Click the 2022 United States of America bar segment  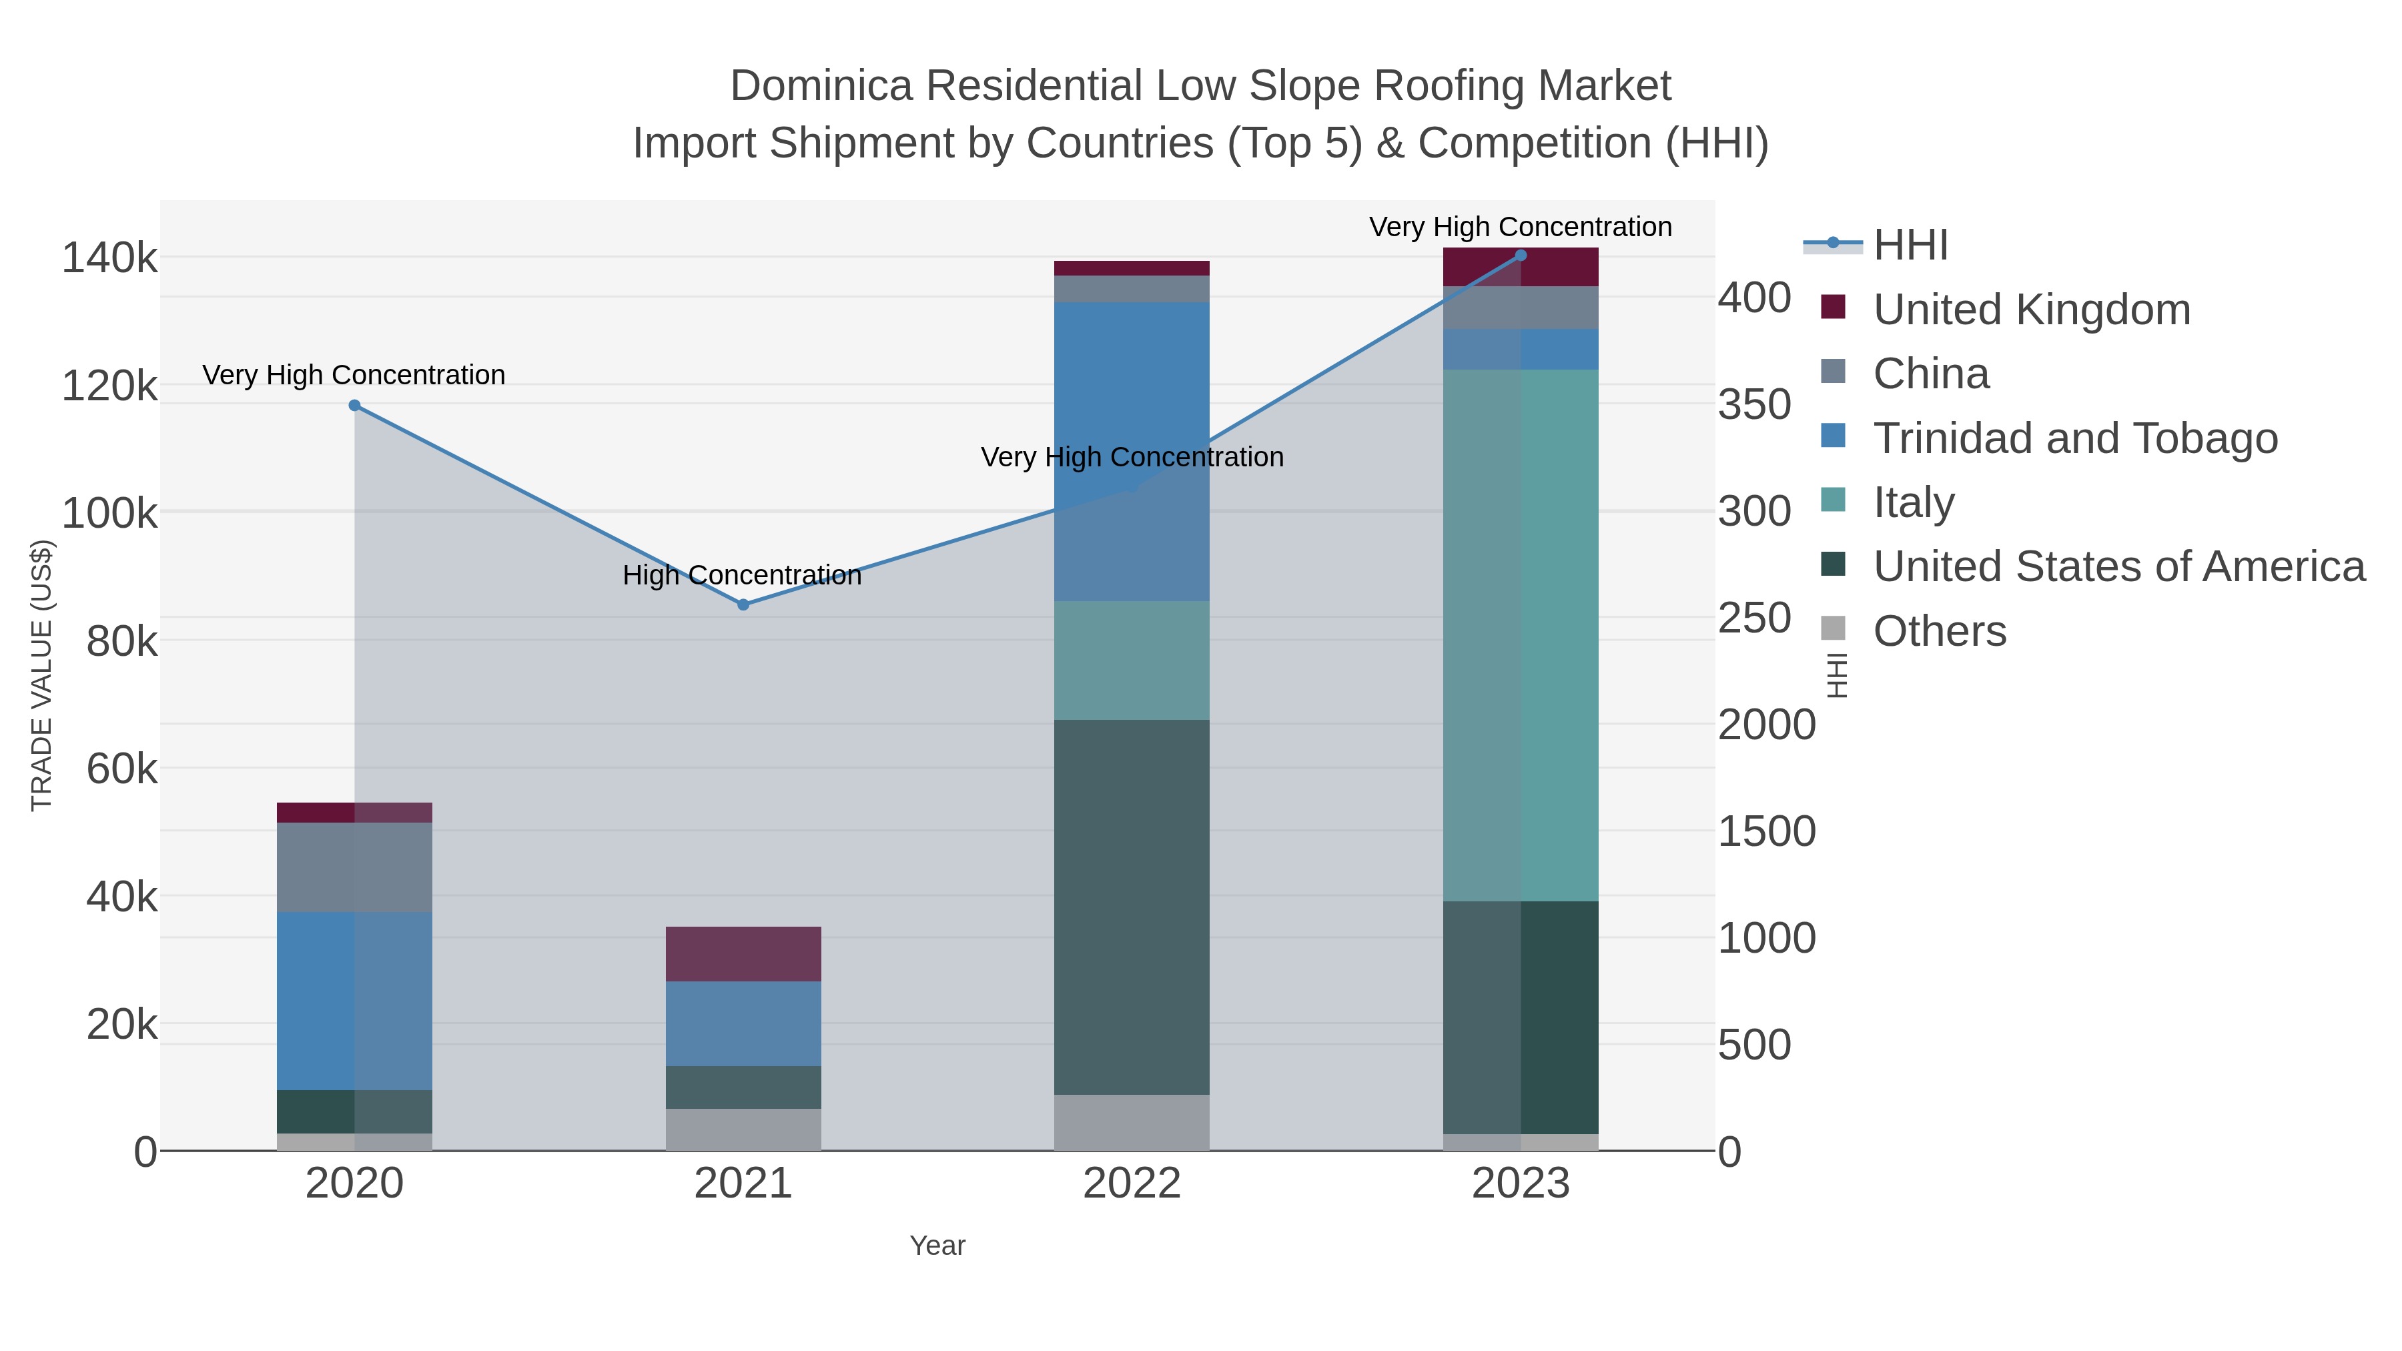pos(1132,907)
